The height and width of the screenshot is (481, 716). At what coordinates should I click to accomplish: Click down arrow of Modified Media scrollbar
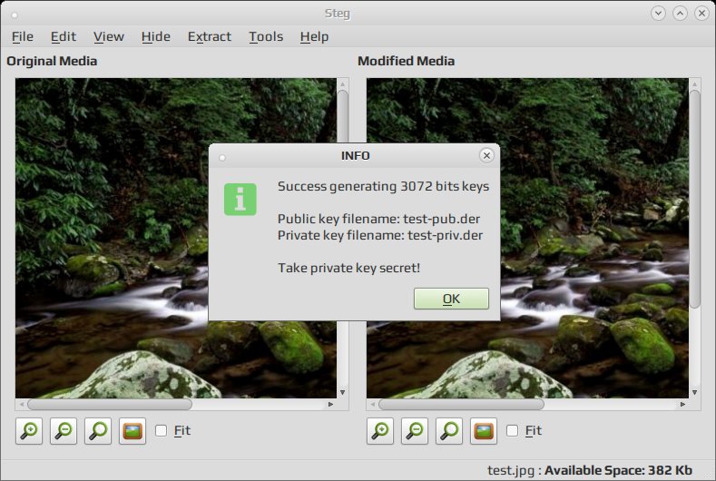[694, 392]
